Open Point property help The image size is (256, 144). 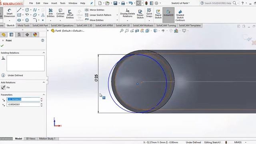[x=43, y=40]
